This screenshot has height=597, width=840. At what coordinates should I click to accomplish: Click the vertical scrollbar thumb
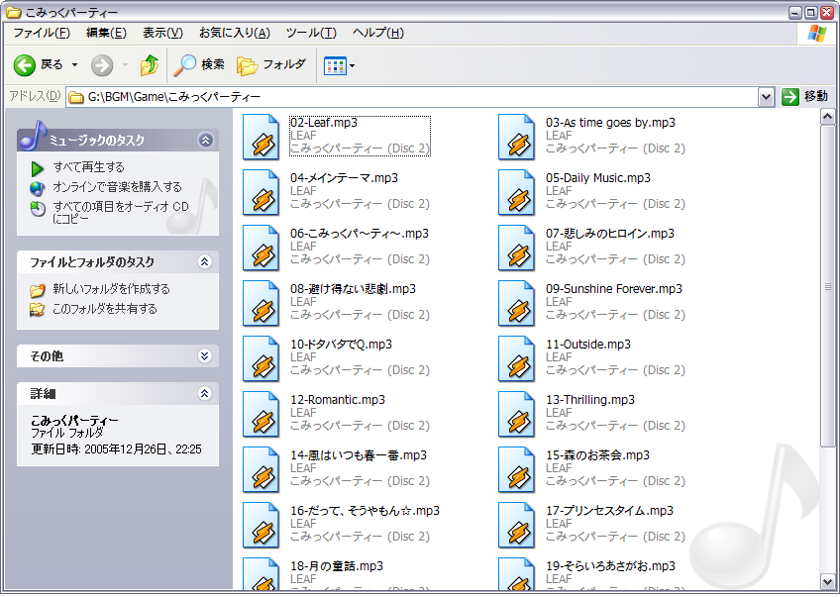pos(828,286)
